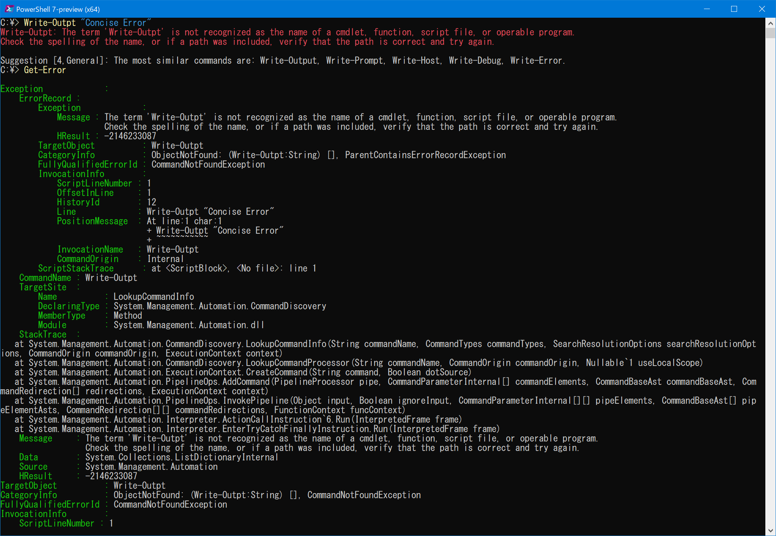
Task: Click the underlined Write-Outpt in PositionMessage
Action: [x=182, y=230]
